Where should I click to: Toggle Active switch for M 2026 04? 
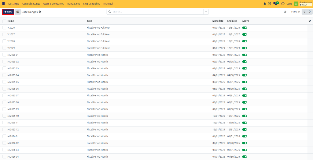(x=245, y=157)
